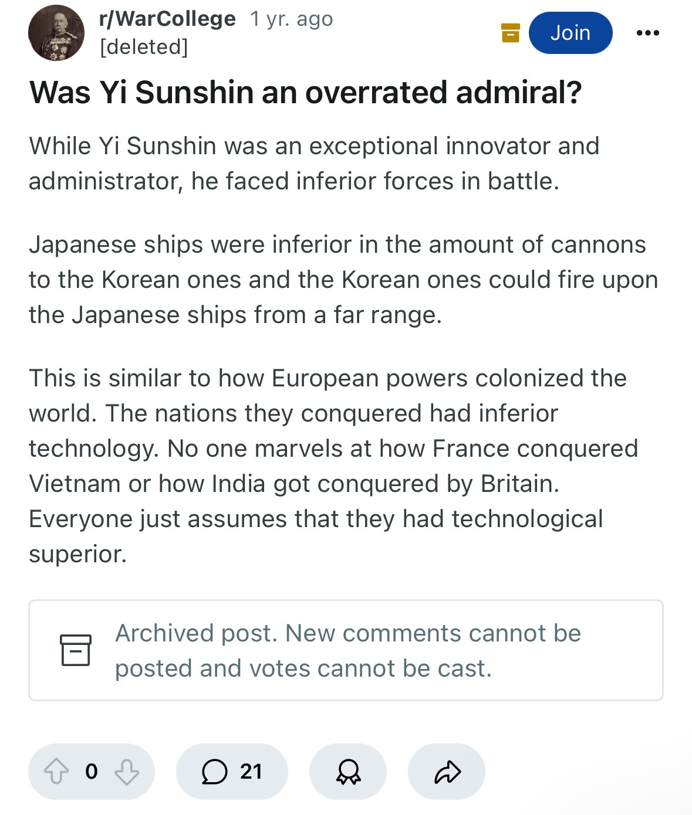Tap the post title about Yi Sunshin

click(305, 93)
